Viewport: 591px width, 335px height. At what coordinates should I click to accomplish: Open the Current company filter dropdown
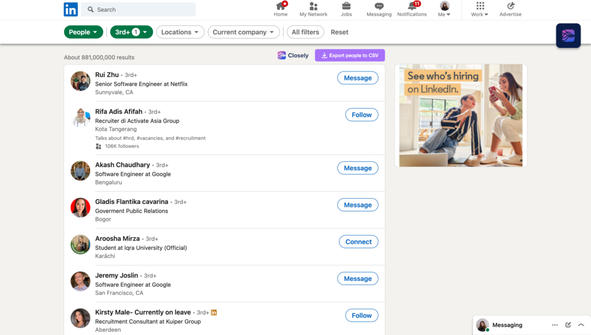click(x=244, y=32)
